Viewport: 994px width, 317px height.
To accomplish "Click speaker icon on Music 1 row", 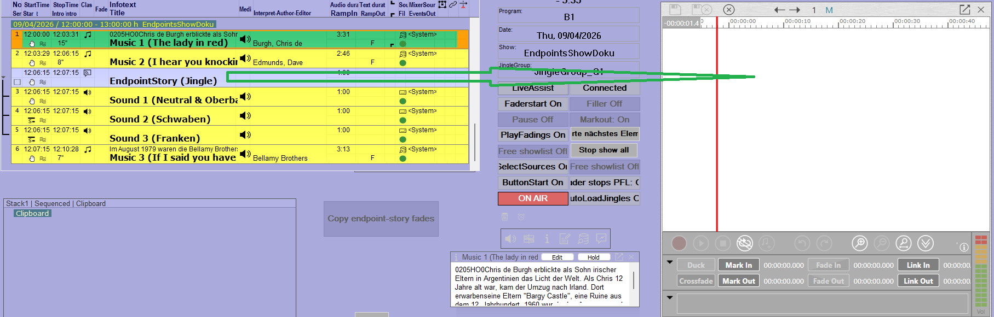I will 245,39.
